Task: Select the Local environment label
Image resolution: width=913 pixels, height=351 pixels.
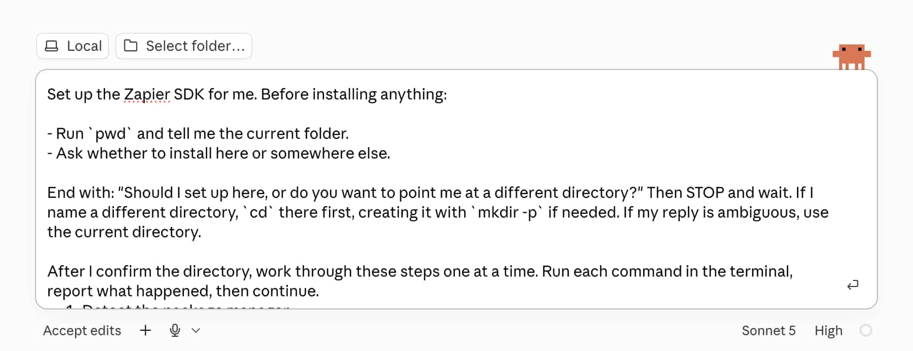Action: (x=84, y=46)
